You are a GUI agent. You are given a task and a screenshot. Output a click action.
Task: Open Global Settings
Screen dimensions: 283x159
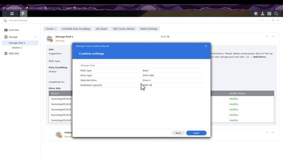click(x=149, y=29)
